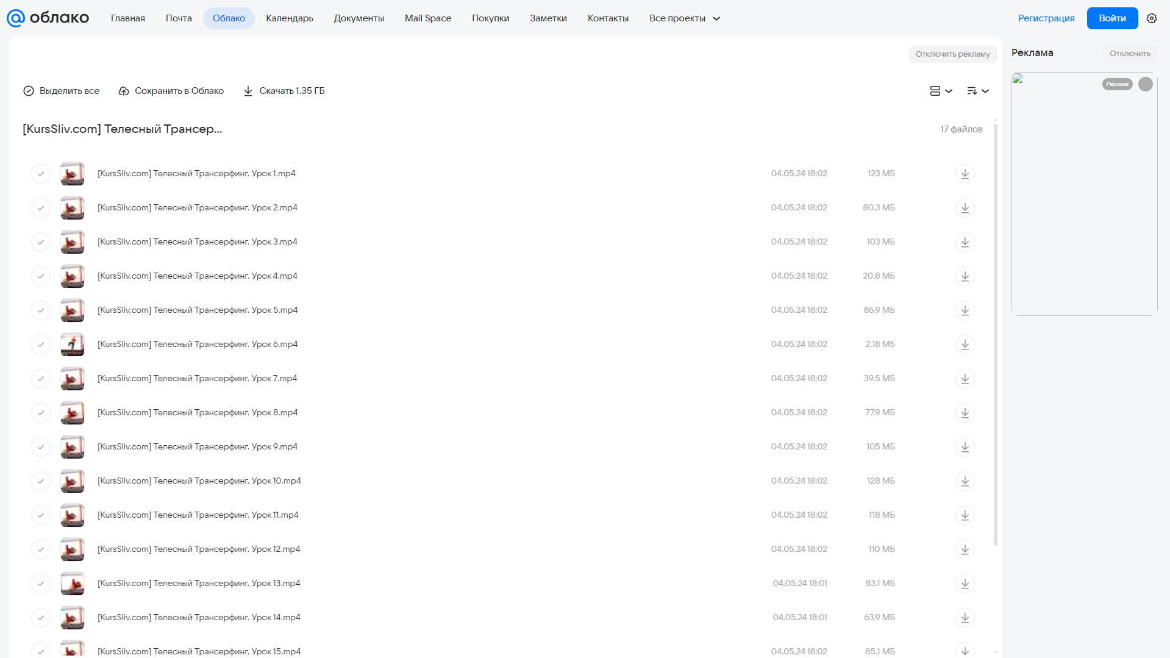Viewport: 1170px width, 658px height.
Task: Click the file list vertical scrollbar
Action: (x=995, y=335)
